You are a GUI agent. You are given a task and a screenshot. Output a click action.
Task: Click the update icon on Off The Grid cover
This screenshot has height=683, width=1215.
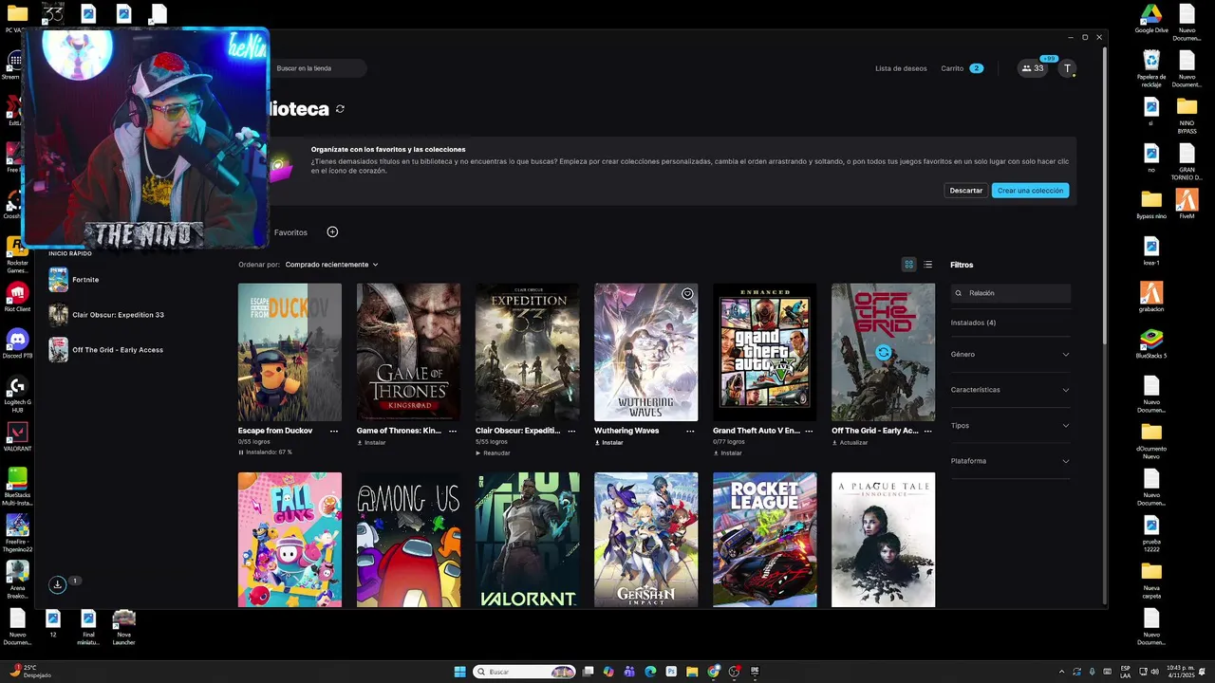click(x=883, y=353)
